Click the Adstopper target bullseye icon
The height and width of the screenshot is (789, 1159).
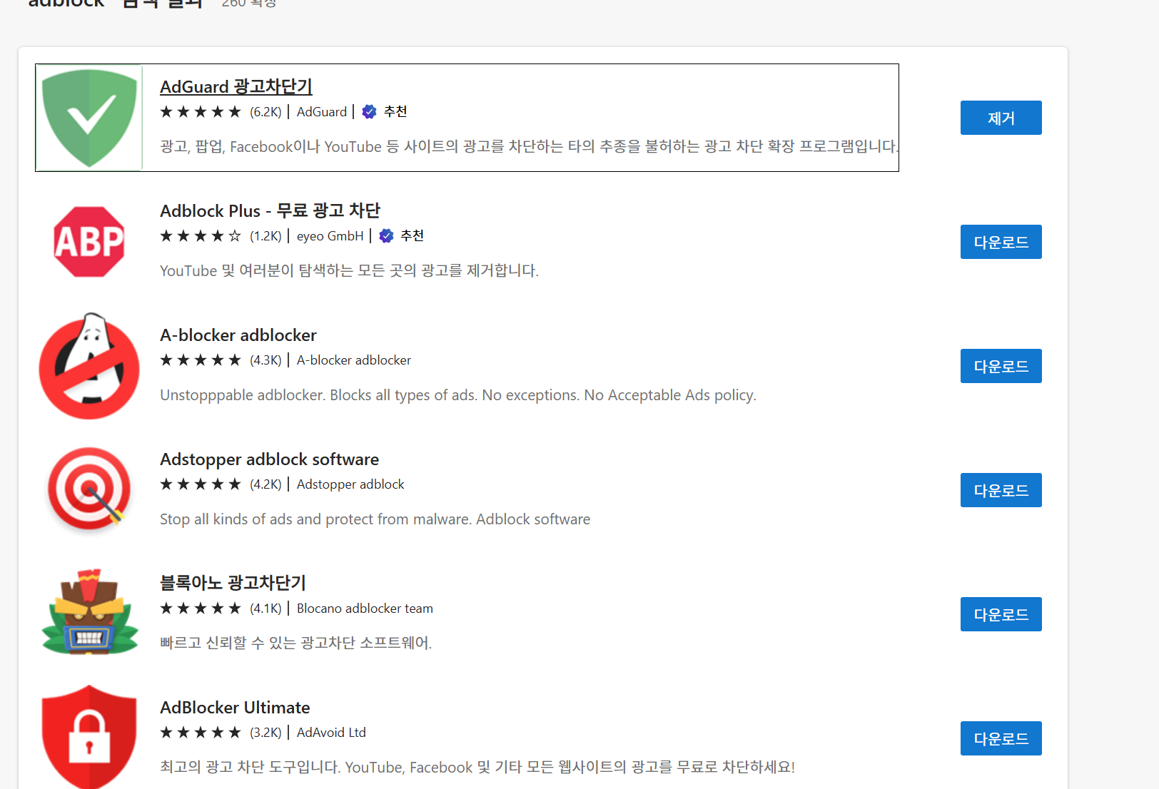tap(89, 490)
